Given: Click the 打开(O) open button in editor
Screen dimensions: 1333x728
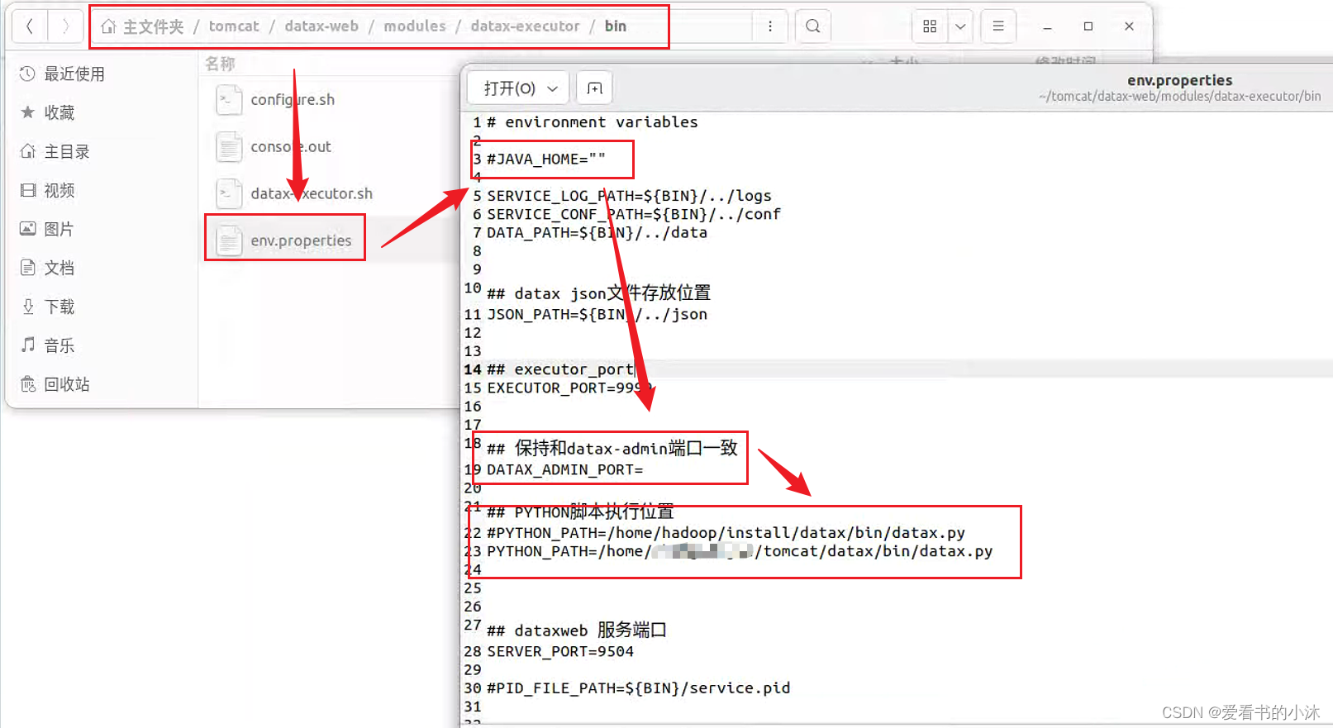Looking at the screenshot, I should click(x=519, y=88).
